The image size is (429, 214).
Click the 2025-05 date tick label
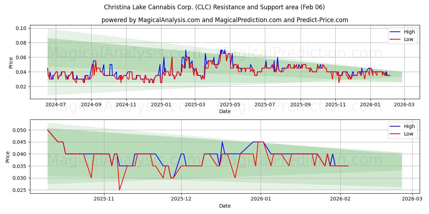pyautogui.click(x=230, y=105)
